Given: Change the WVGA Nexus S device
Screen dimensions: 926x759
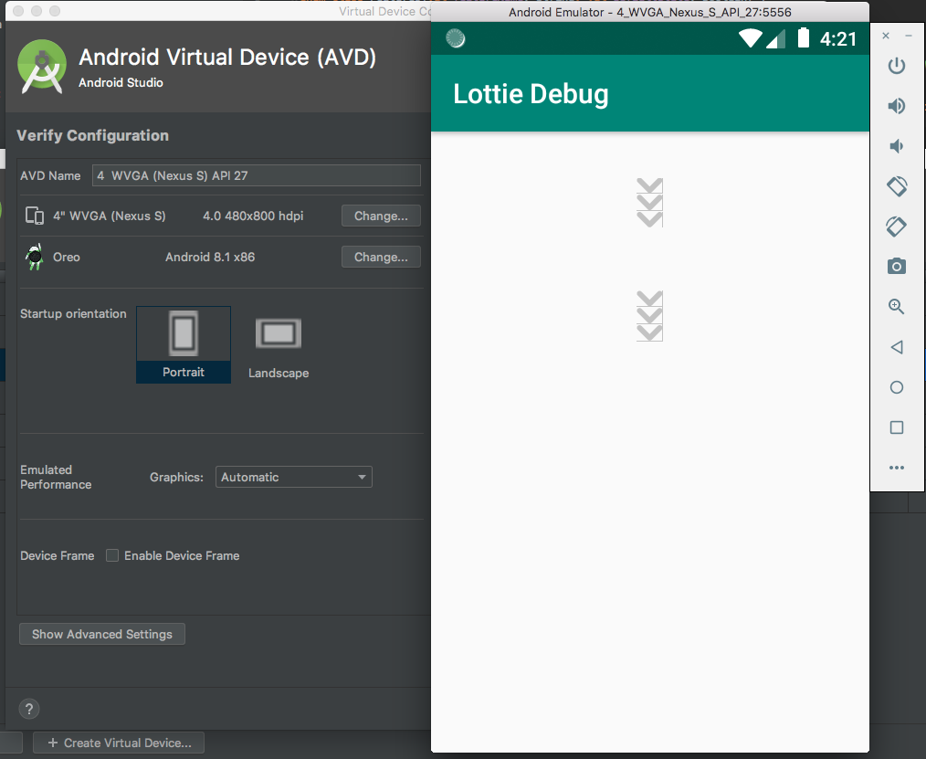Looking at the screenshot, I should (x=381, y=216).
